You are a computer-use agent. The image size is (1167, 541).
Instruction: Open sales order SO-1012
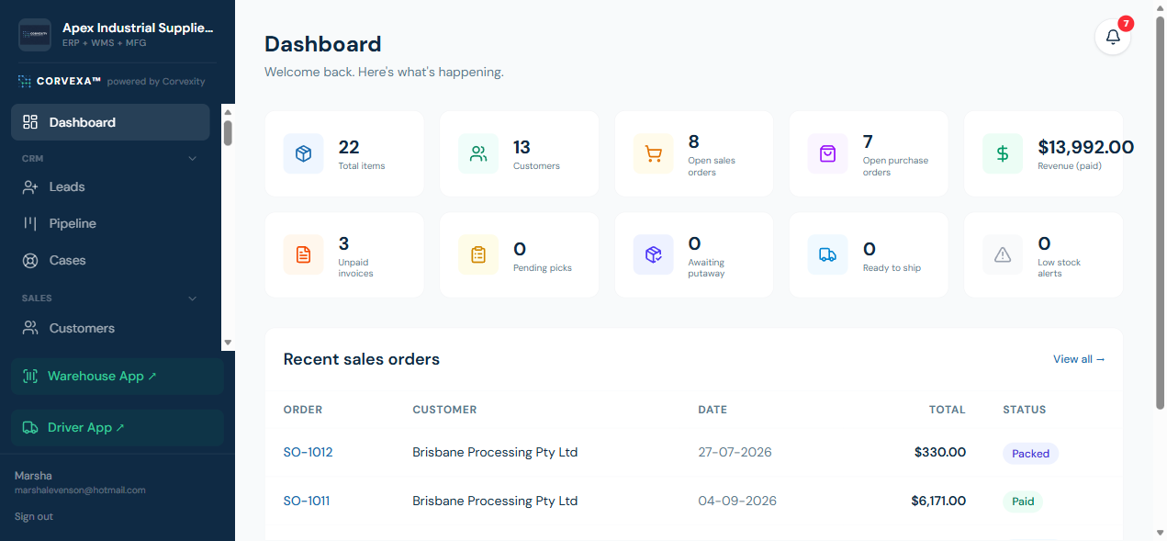pos(308,452)
